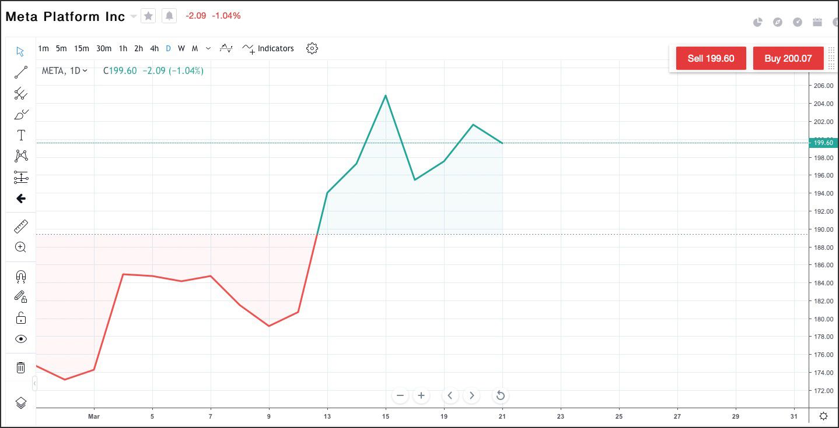Select the pitchfork drawing tool
Screen dimensions: 839x428
[21, 93]
